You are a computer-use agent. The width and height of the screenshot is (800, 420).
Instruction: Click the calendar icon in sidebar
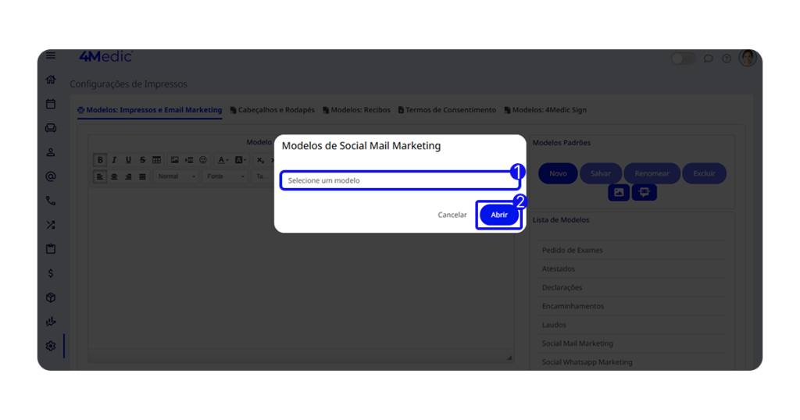pos(51,104)
